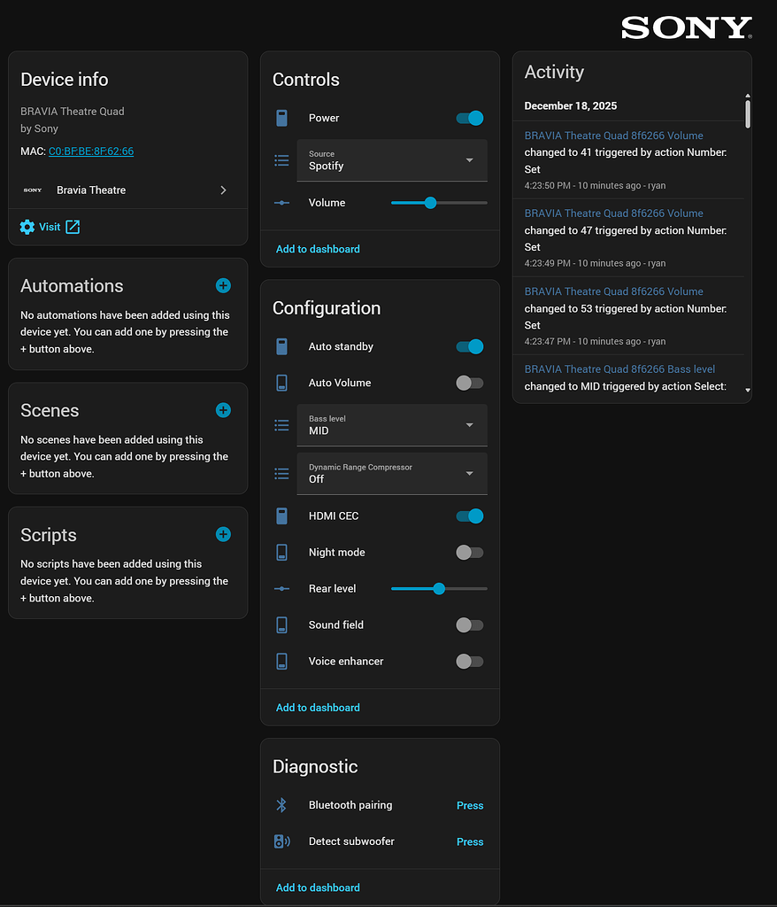Image resolution: width=777 pixels, height=907 pixels.
Task: Expand the Bass level dropdown
Action: point(392,425)
